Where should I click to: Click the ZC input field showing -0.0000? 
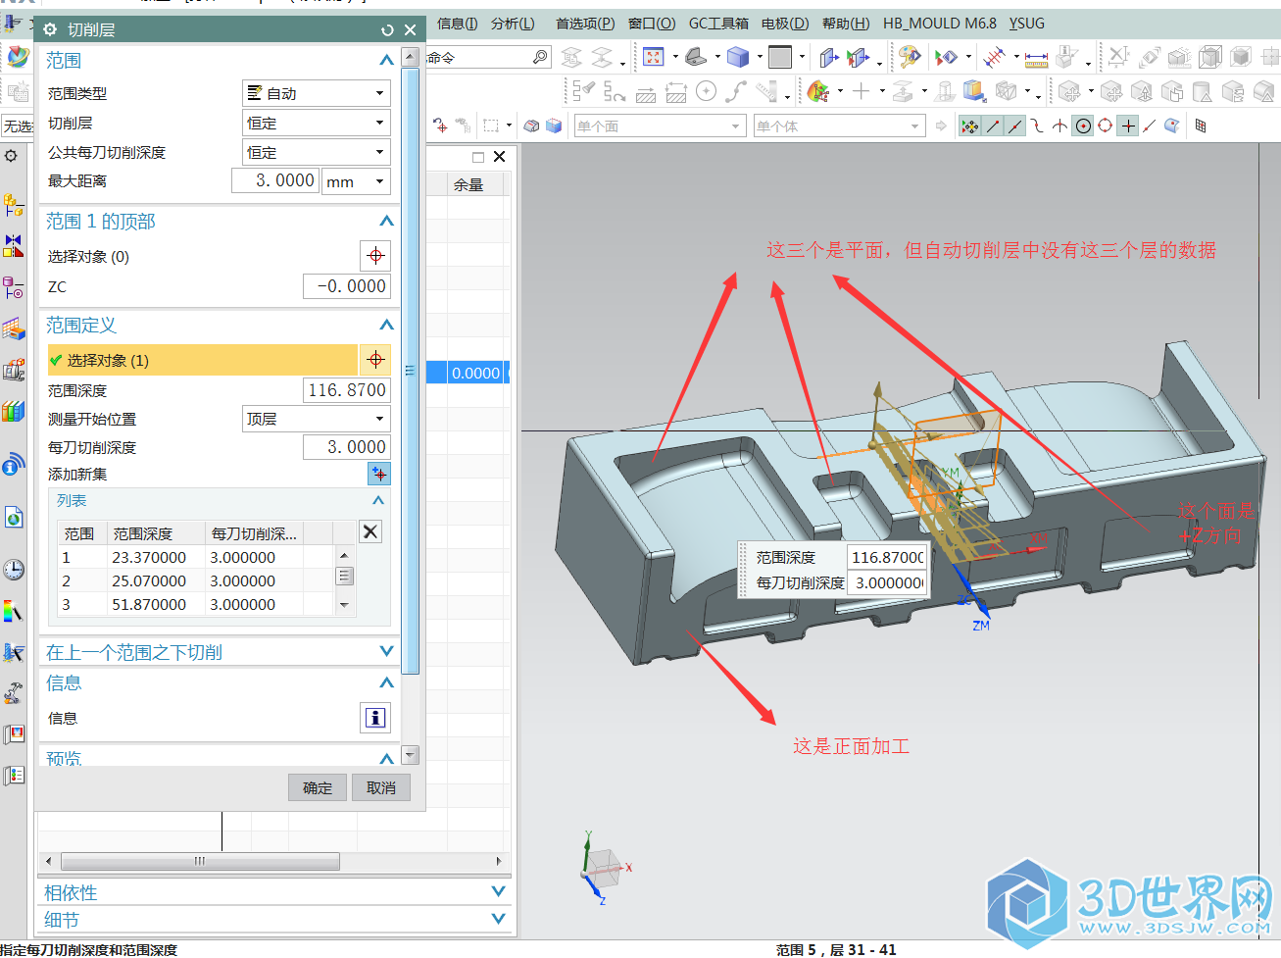pos(346,286)
